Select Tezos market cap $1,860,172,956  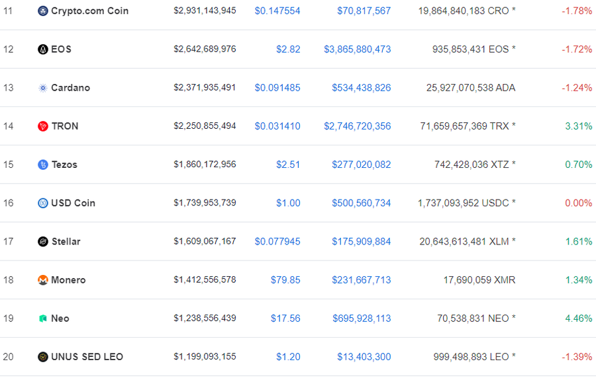pyautogui.click(x=205, y=164)
